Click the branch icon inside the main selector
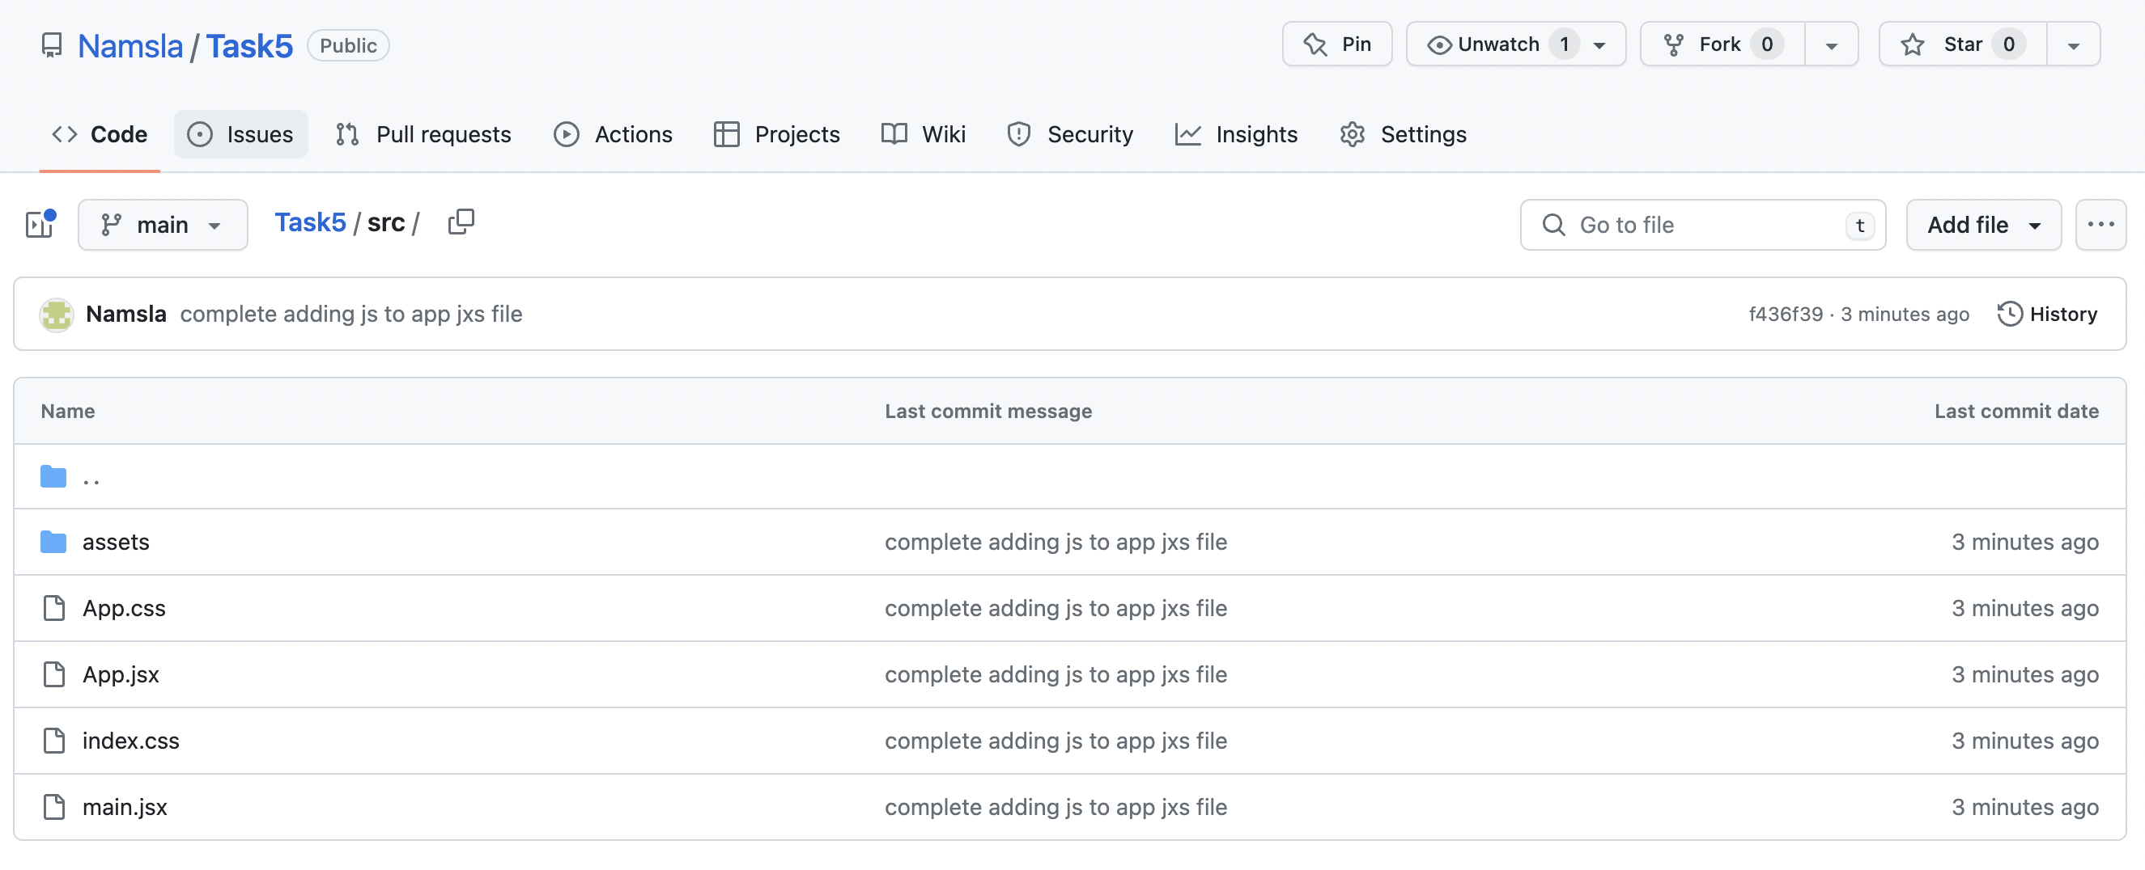 pyautogui.click(x=113, y=224)
